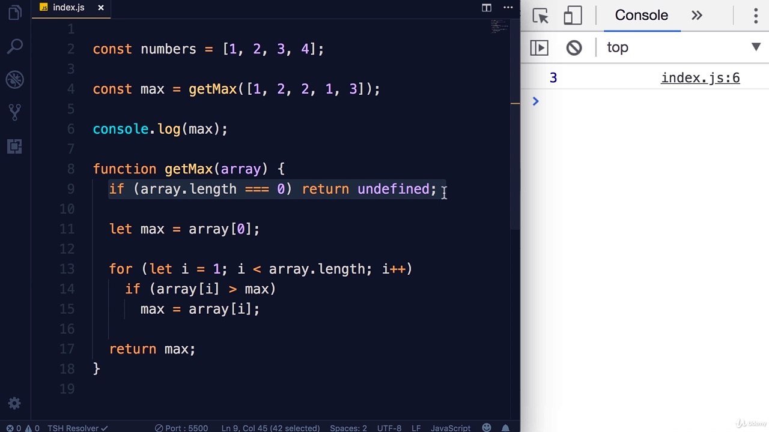Open the Source Control view
This screenshot has height=432, width=769.
pyautogui.click(x=15, y=112)
